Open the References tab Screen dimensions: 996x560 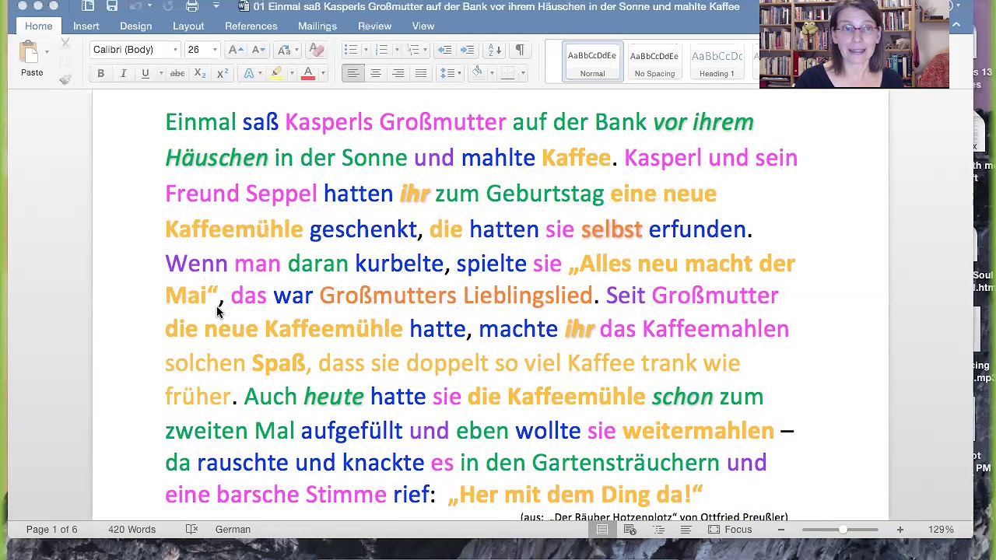251,26
